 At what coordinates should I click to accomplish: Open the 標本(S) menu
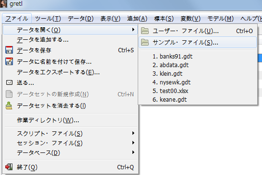[164, 19]
